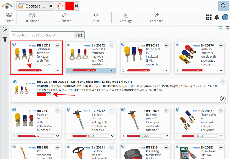
Task: Click the 3D cube icon on BN 20385 card
Action: [x=123, y=44]
